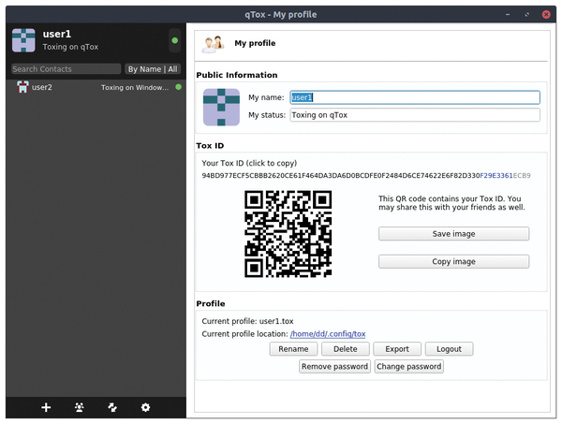Screen dimensions: 562x424
Task: Open the By Name | All filter dropdown
Action: (153, 69)
